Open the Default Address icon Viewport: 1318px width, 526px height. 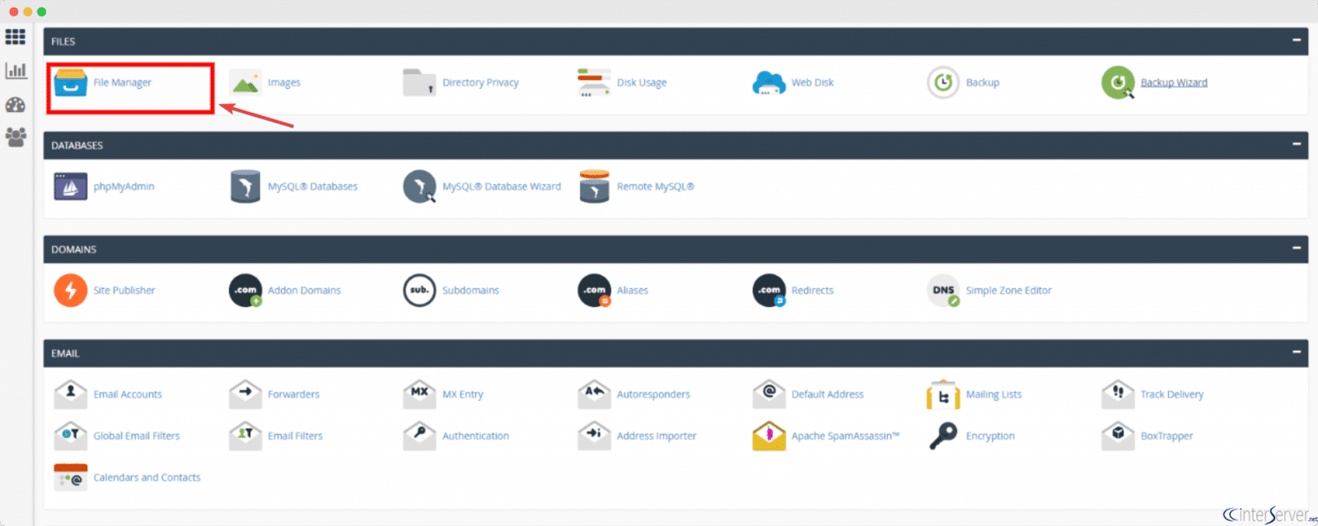769,393
